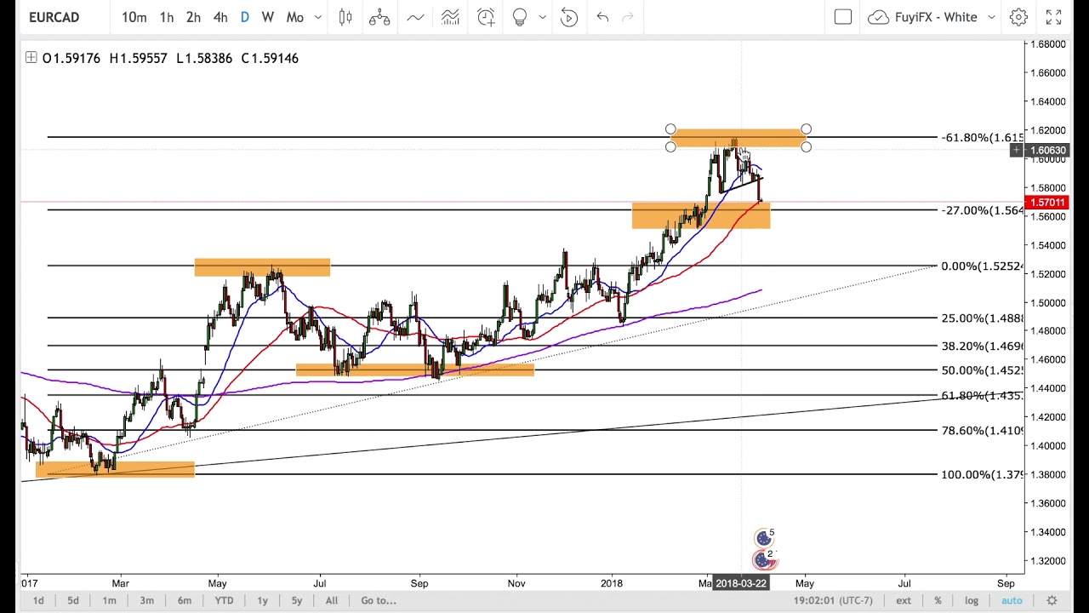Click the crosshair plus marker on the price scale

1016,151
